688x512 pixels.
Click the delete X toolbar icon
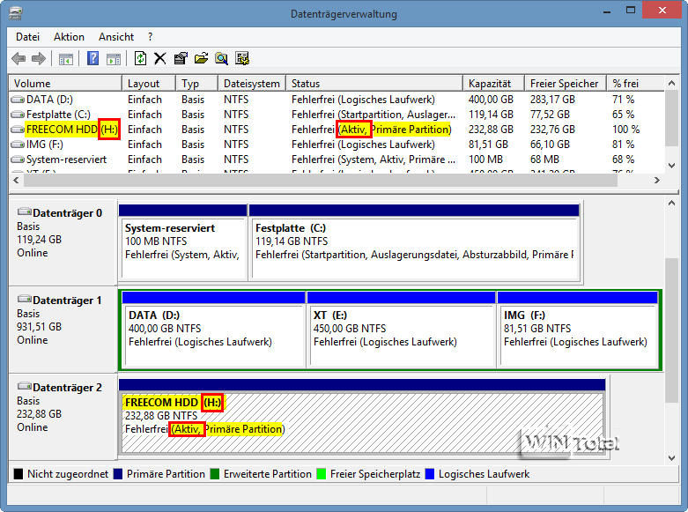coord(160,59)
